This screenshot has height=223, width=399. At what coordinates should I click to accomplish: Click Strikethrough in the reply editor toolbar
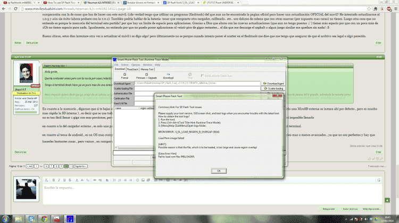coord(70,180)
